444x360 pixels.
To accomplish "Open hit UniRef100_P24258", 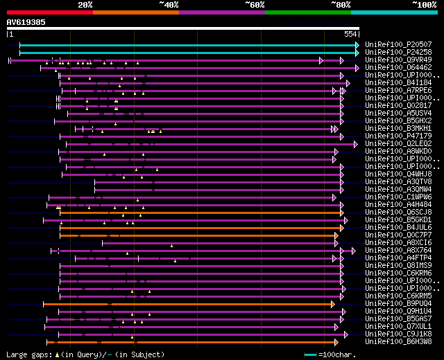I will pyautogui.click(x=398, y=53).
